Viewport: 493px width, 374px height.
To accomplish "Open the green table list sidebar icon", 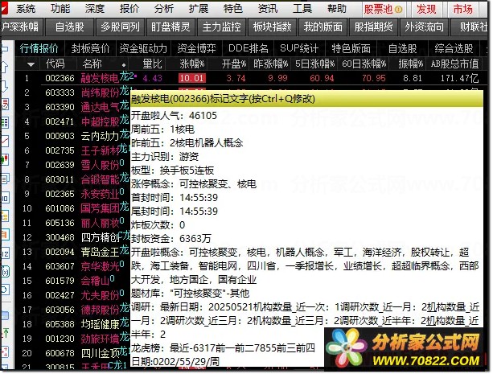I will tap(5, 122).
